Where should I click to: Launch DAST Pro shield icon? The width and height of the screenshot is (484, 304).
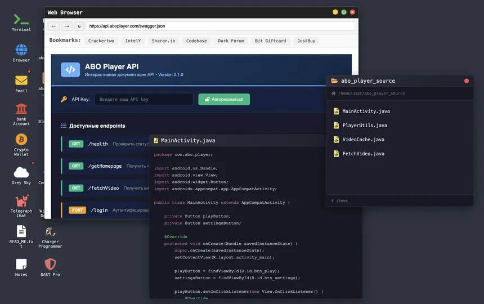[x=50, y=267]
